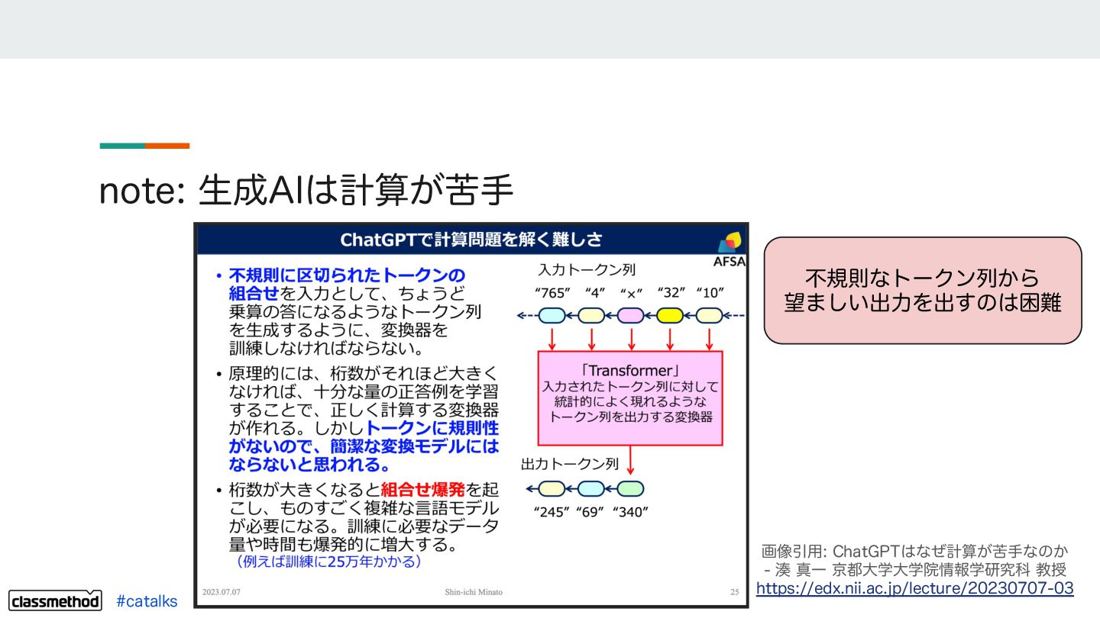The height and width of the screenshot is (618, 1100).
Task: Click the pink callout box '不規則なトークン列から'
Action: [923, 290]
